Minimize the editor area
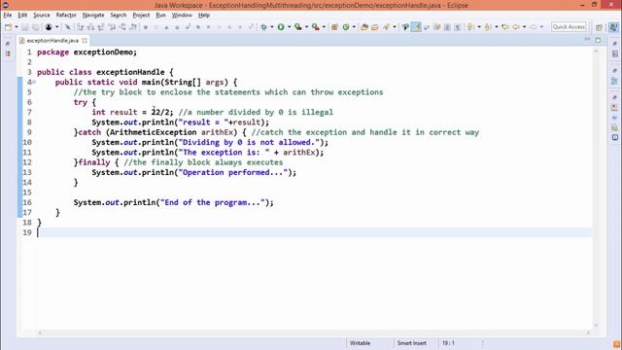 tap(587, 40)
